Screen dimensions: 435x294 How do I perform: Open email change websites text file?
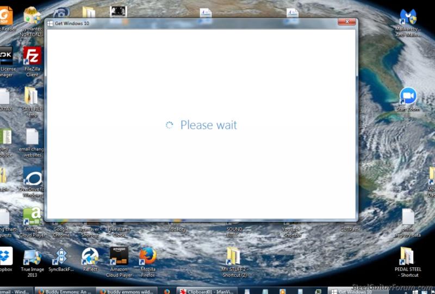[32, 137]
